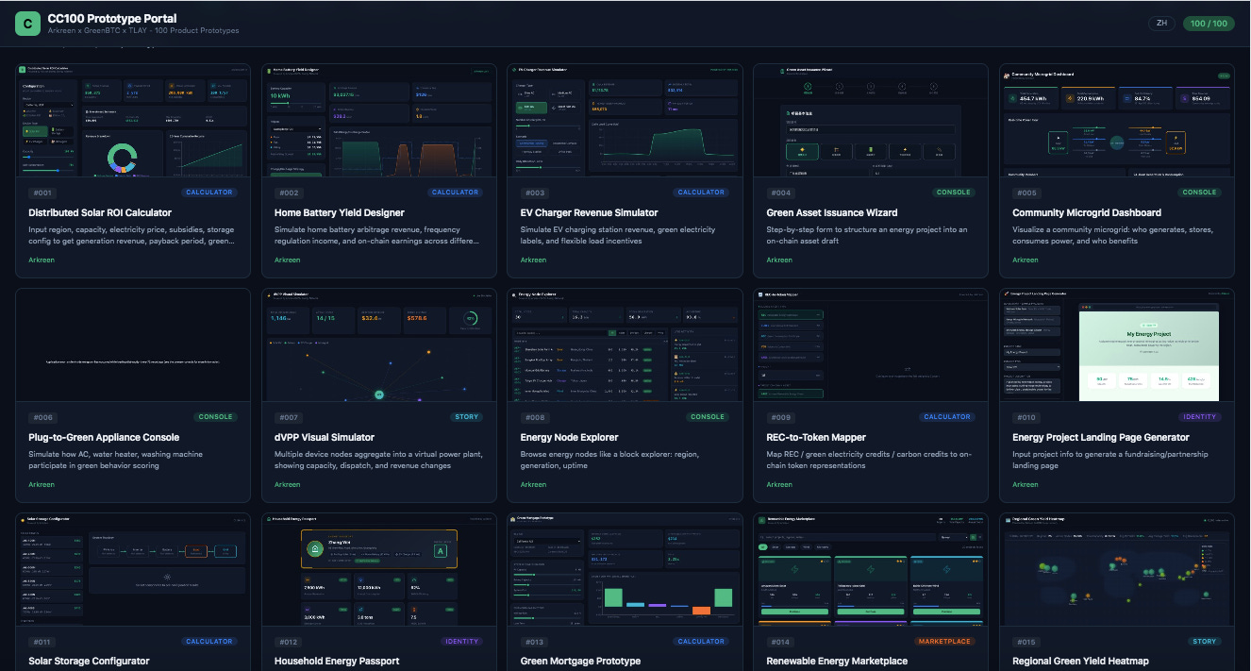Screen dimensions: 1251x671
Task: Open the Home Battery Yield Designer title
Action: click(340, 213)
